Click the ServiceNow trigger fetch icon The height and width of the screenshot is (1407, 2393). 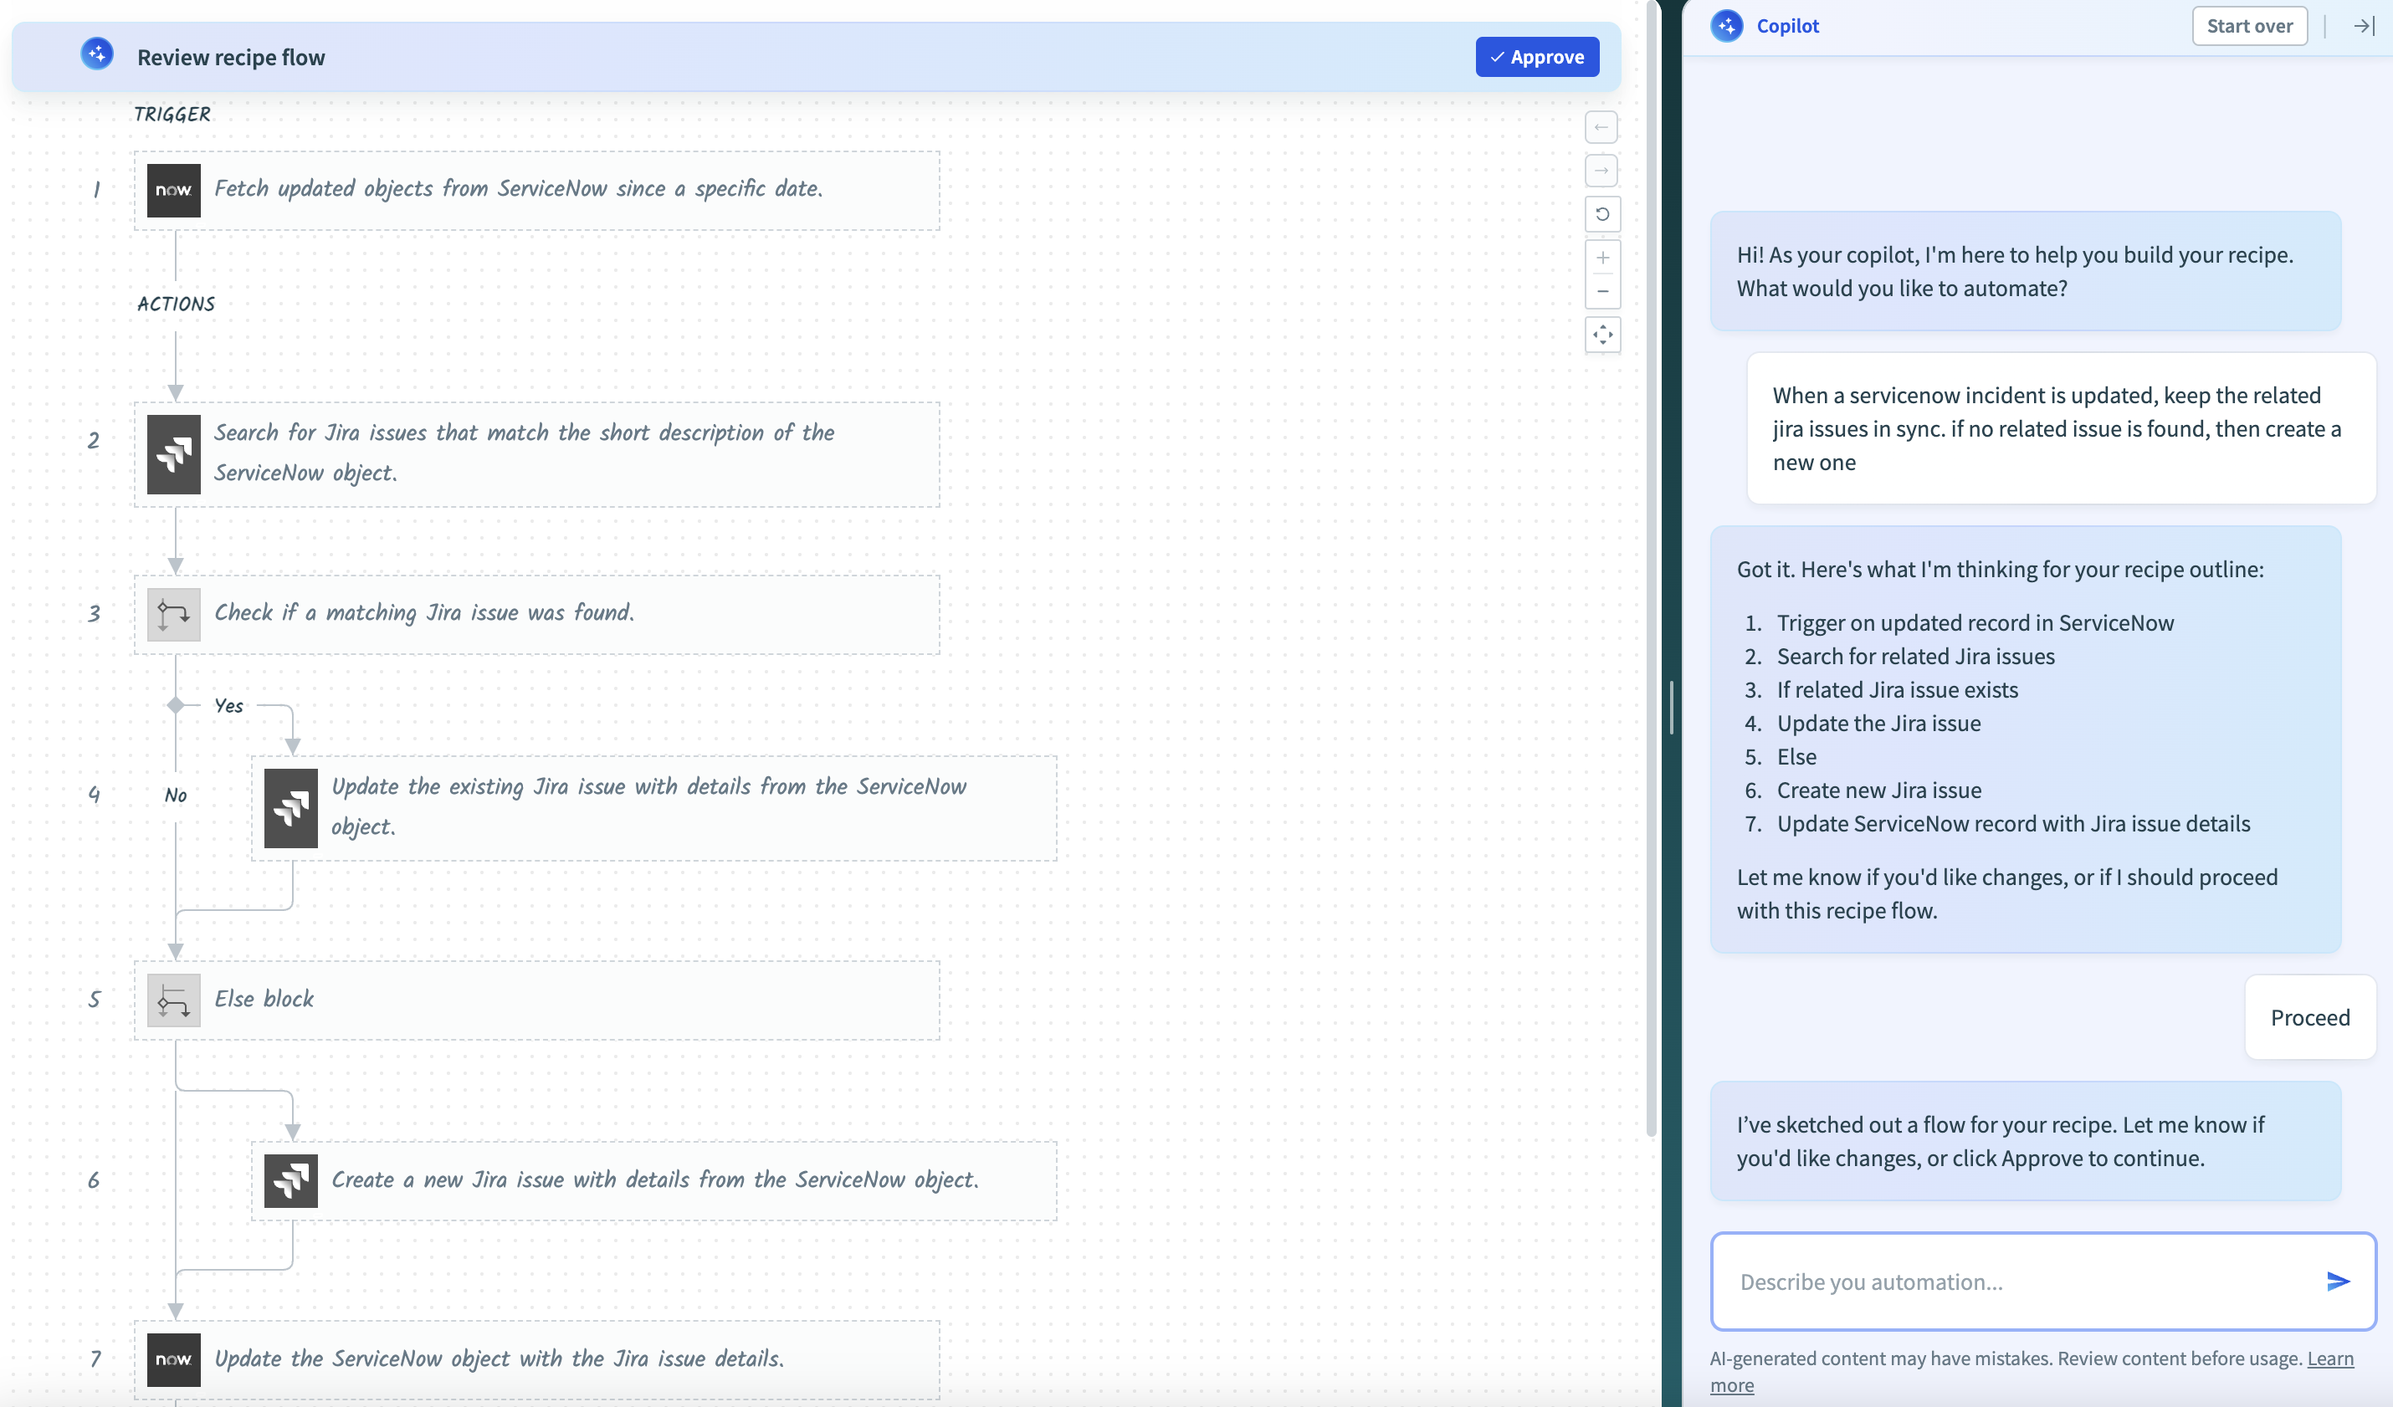pos(172,187)
